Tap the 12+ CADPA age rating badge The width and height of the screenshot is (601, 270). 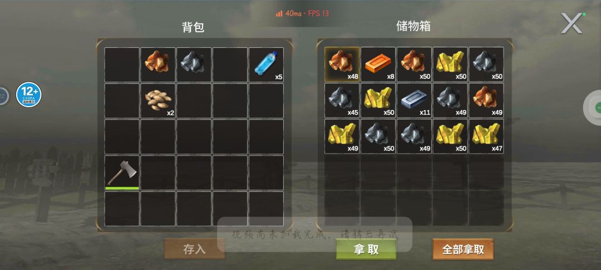(x=29, y=94)
